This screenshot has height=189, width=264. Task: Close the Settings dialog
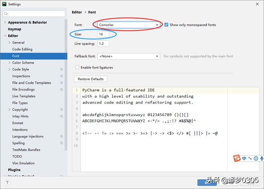[257, 4]
